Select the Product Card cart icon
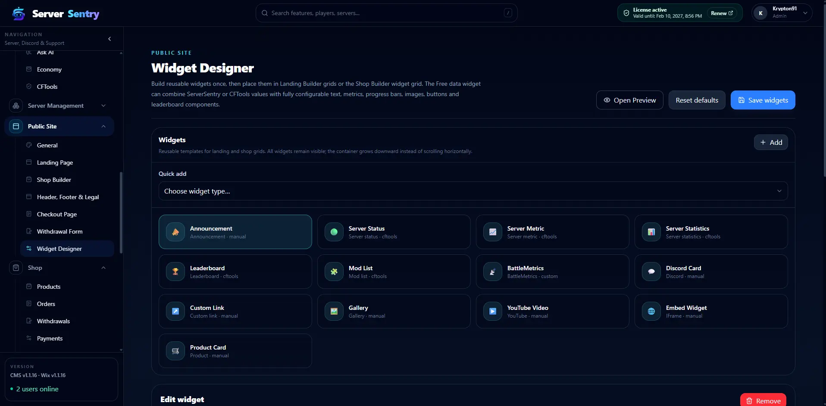This screenshot has height=406, width=826. click(175, 351)
